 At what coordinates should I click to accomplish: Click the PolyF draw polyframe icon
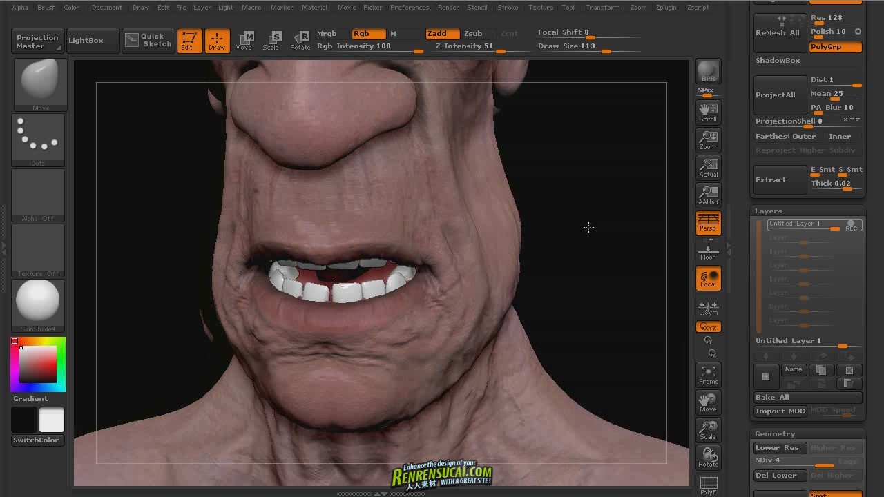pos(708,485)
